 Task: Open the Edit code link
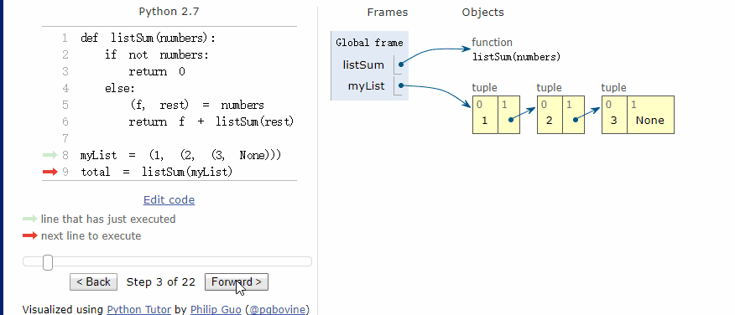coord(169,200)
